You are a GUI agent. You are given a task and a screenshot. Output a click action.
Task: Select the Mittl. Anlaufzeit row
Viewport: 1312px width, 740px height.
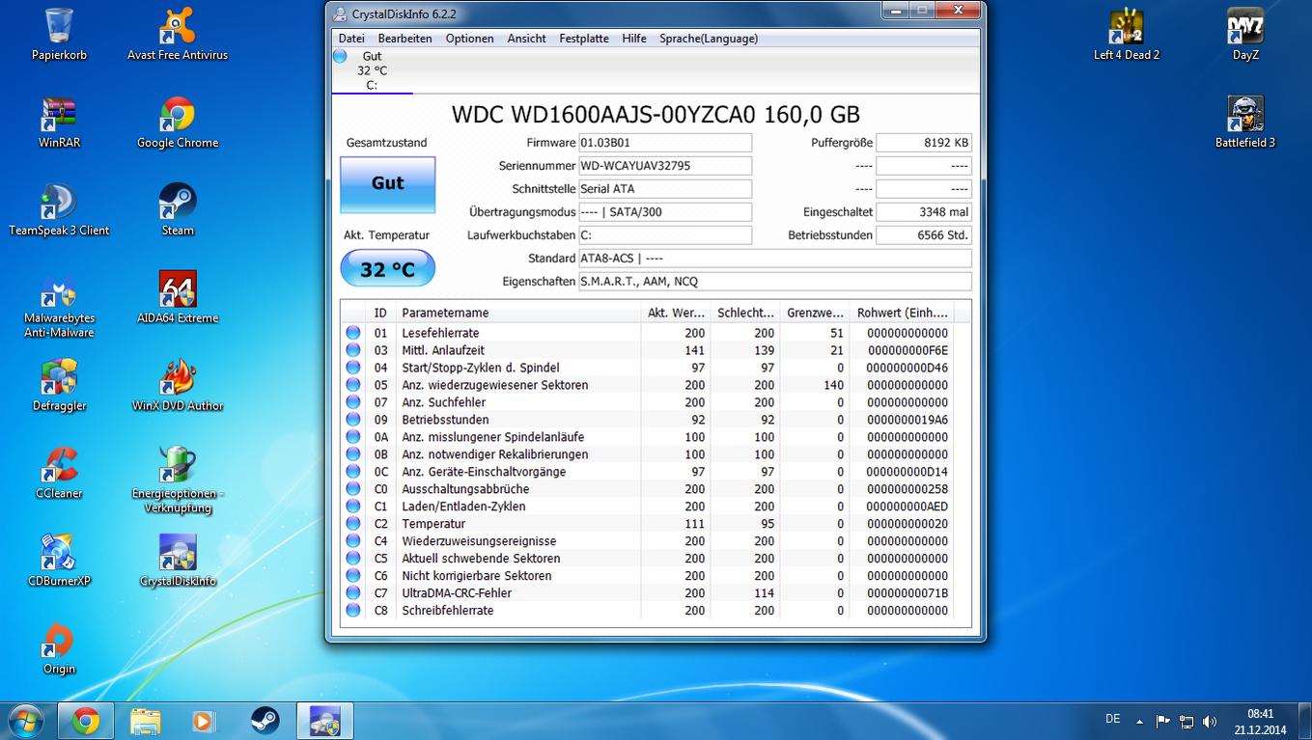click(x=647, y=350)
